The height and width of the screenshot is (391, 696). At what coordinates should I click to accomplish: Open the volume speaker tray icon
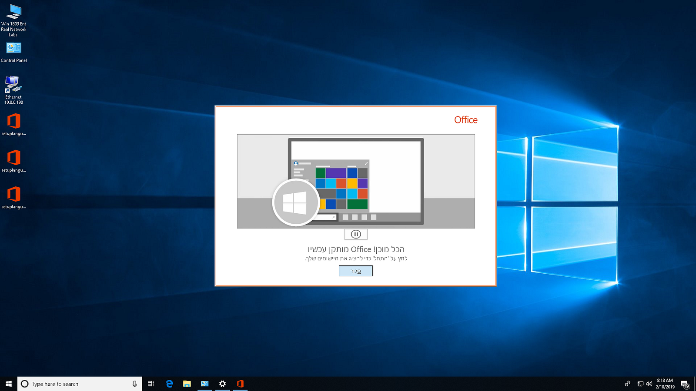[649, 384]
